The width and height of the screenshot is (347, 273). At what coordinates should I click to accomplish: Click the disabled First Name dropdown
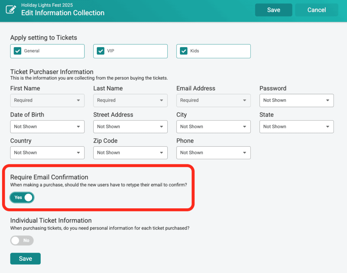pyautogui.click(x=47, y=100)
